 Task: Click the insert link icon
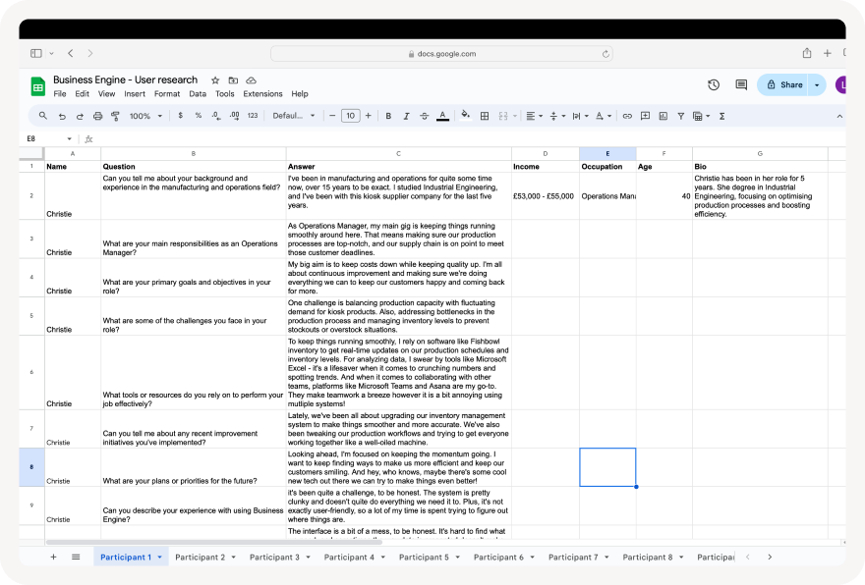[627, 116]
